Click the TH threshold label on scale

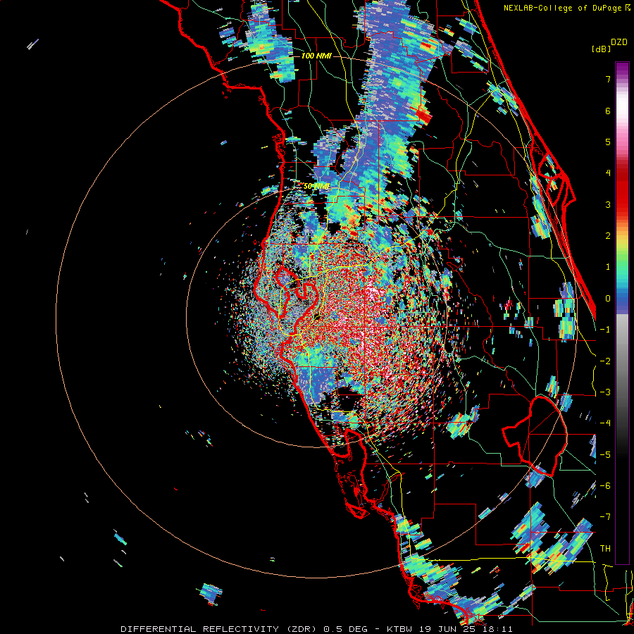605,549
